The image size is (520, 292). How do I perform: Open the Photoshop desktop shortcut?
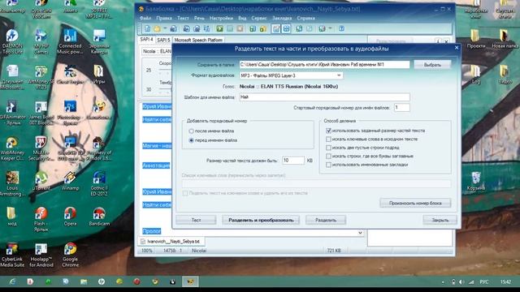(70, 113)
